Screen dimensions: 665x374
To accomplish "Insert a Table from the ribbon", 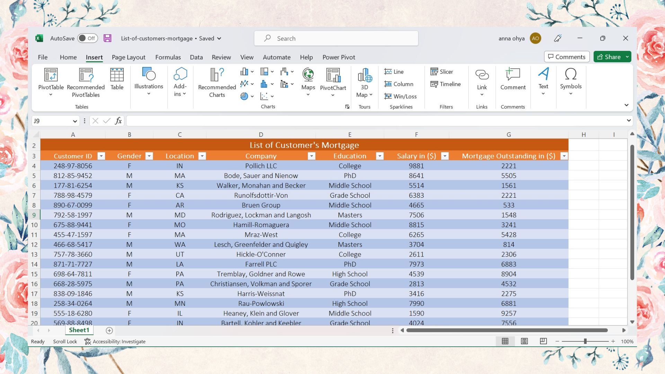I will (x=117, y=79).
